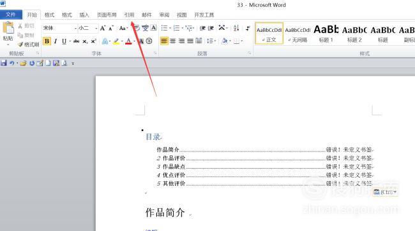The width and height of the screenshot is (415, 231).
Task: Open the font name dropdown (宋体)
Action: pyautogui.click(x=75, y=28)
